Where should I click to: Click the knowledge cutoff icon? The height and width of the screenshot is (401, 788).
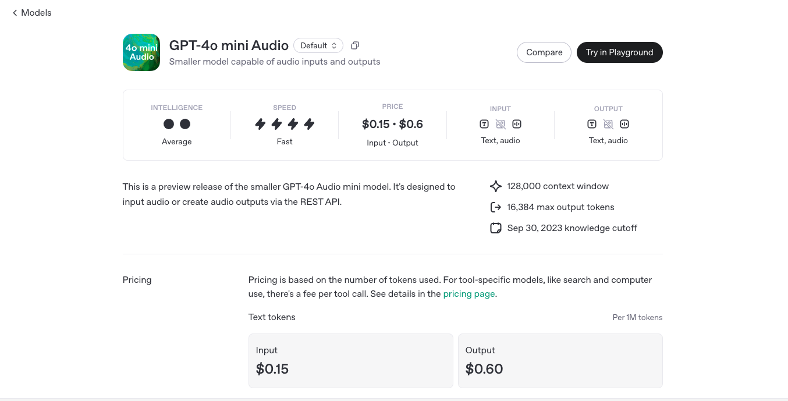point(496,228)
